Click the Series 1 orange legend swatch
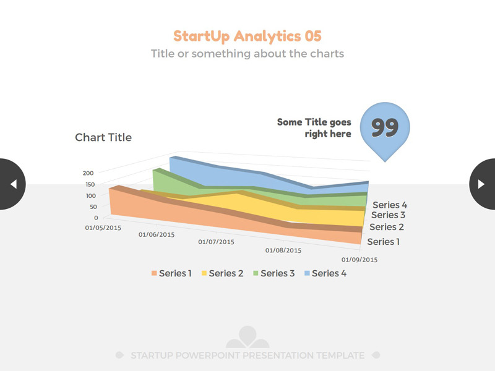The width and height of the screenshot is (495, 371). [x=153, y=273]
